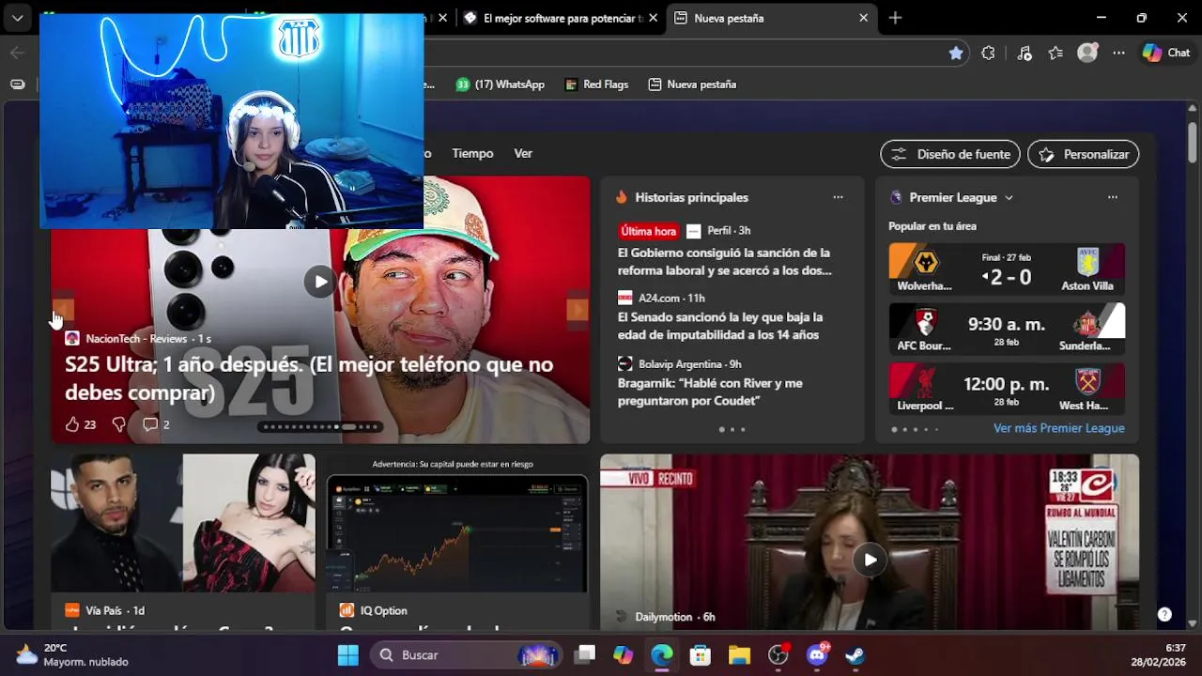Click the 'Última hora' red badge

tap(648, 231)
